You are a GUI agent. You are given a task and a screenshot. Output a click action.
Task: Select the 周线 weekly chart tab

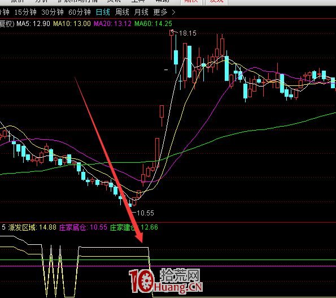click(x=122, y=12)
